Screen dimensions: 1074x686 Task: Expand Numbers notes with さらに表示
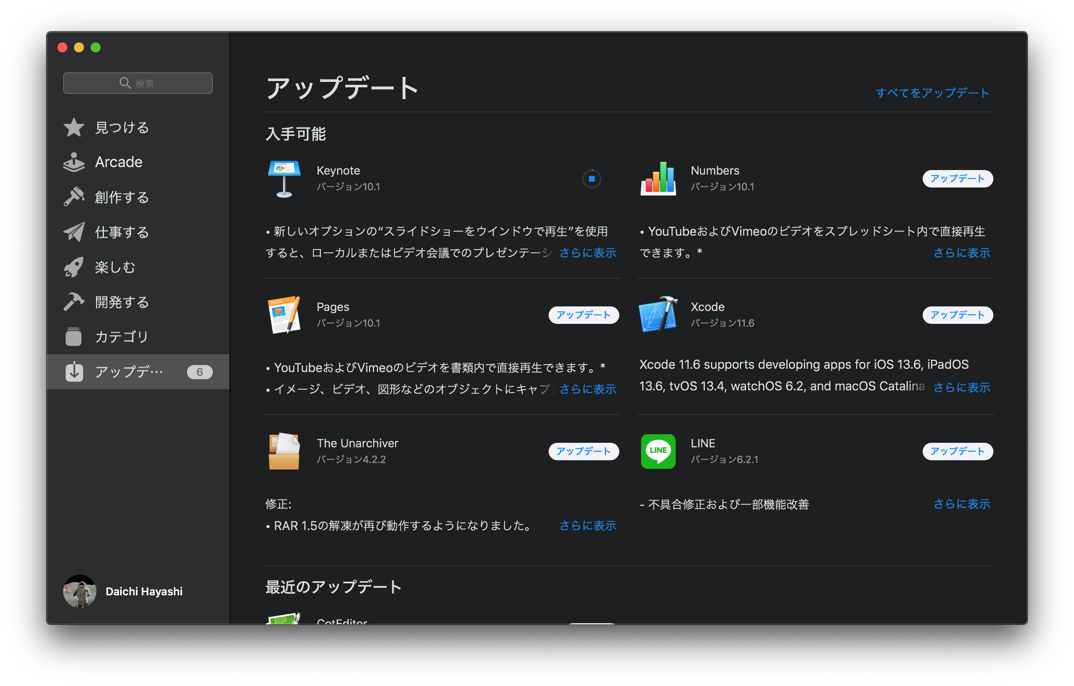tap(962, 253)
